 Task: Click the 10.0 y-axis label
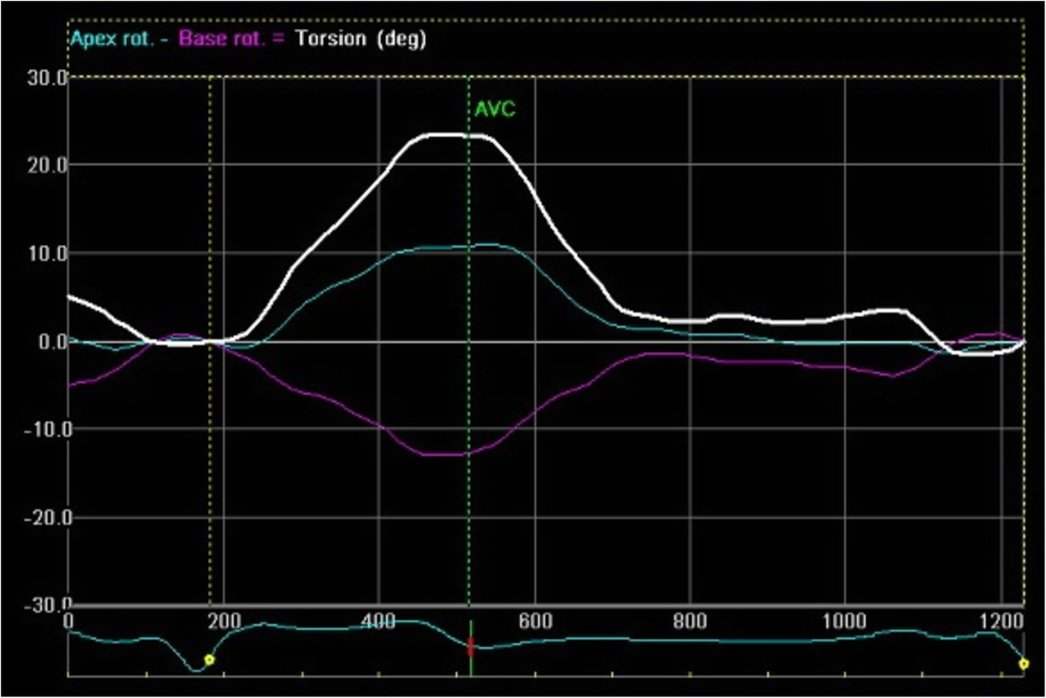47,254
